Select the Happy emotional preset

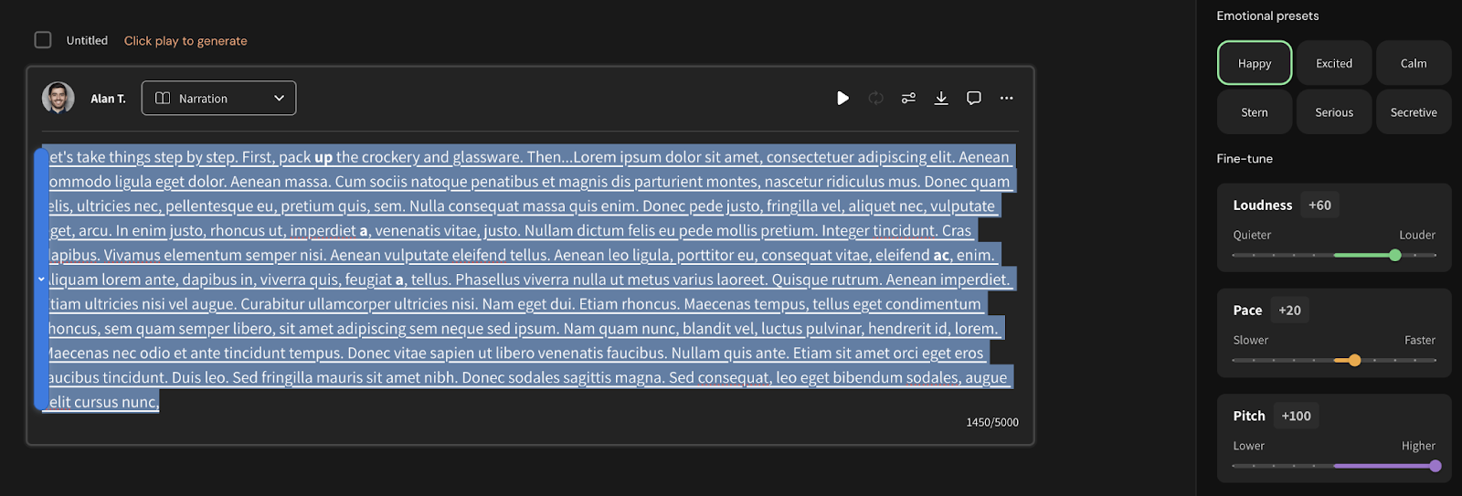tap(1255, 63)
